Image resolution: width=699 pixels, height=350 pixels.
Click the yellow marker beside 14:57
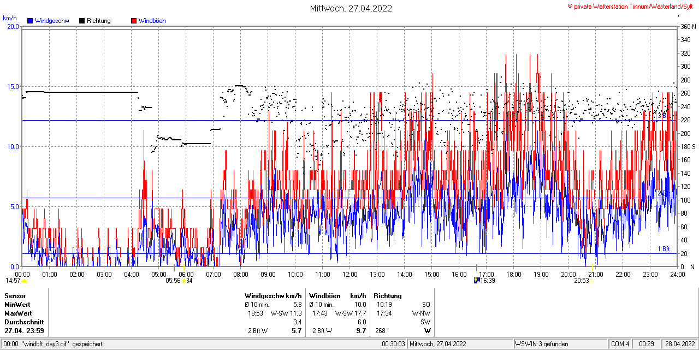23,281
